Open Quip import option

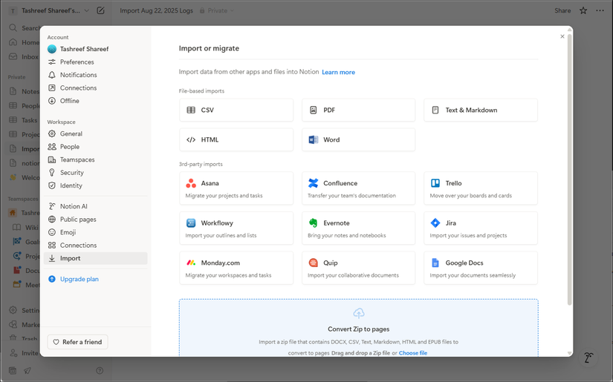coord(358,269)
